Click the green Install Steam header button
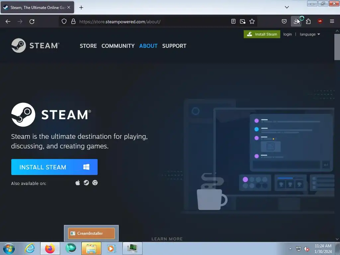Viewport: 340px width, 255px height. [262, 34]
